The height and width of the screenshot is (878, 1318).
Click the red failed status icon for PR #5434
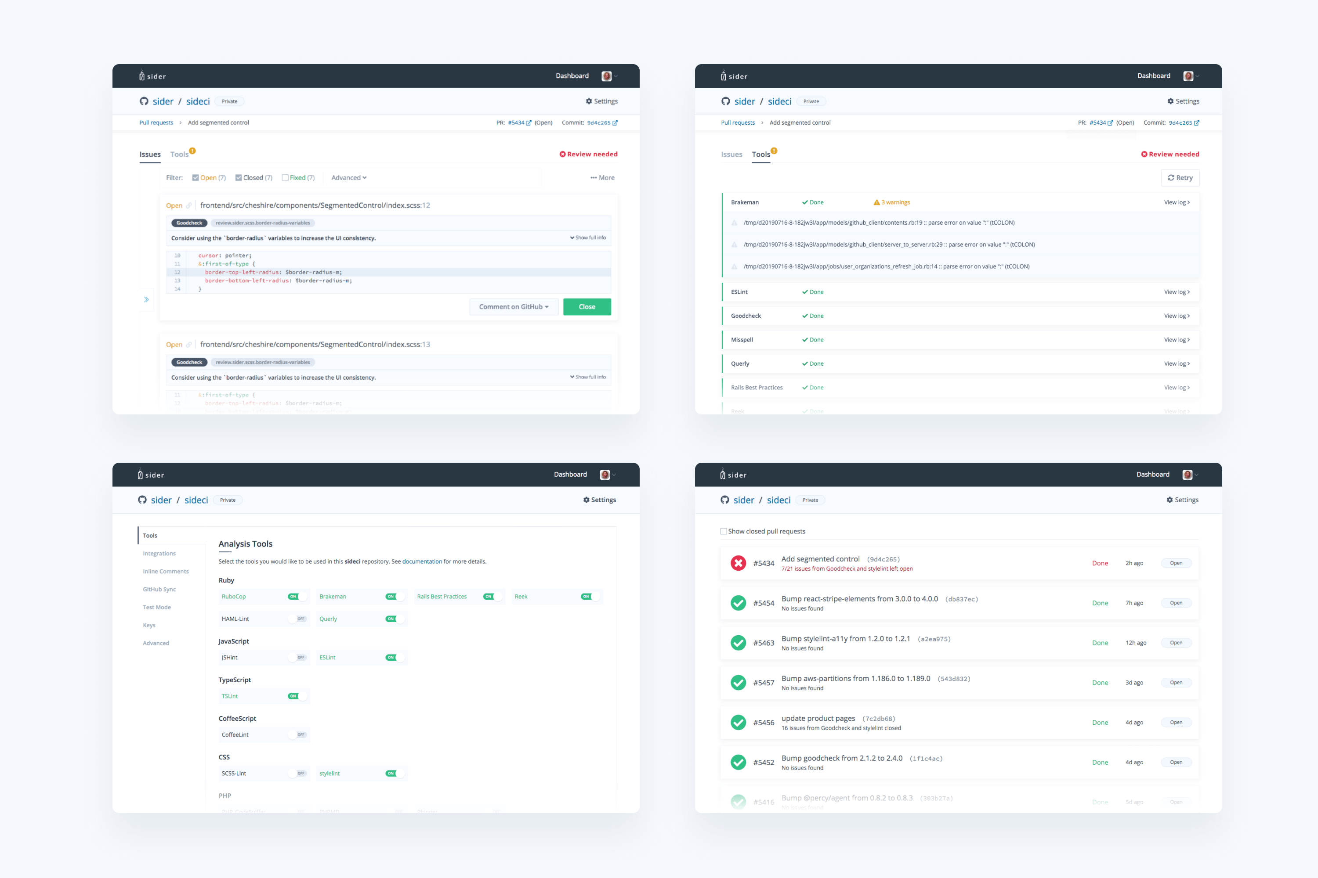(738, 563)
